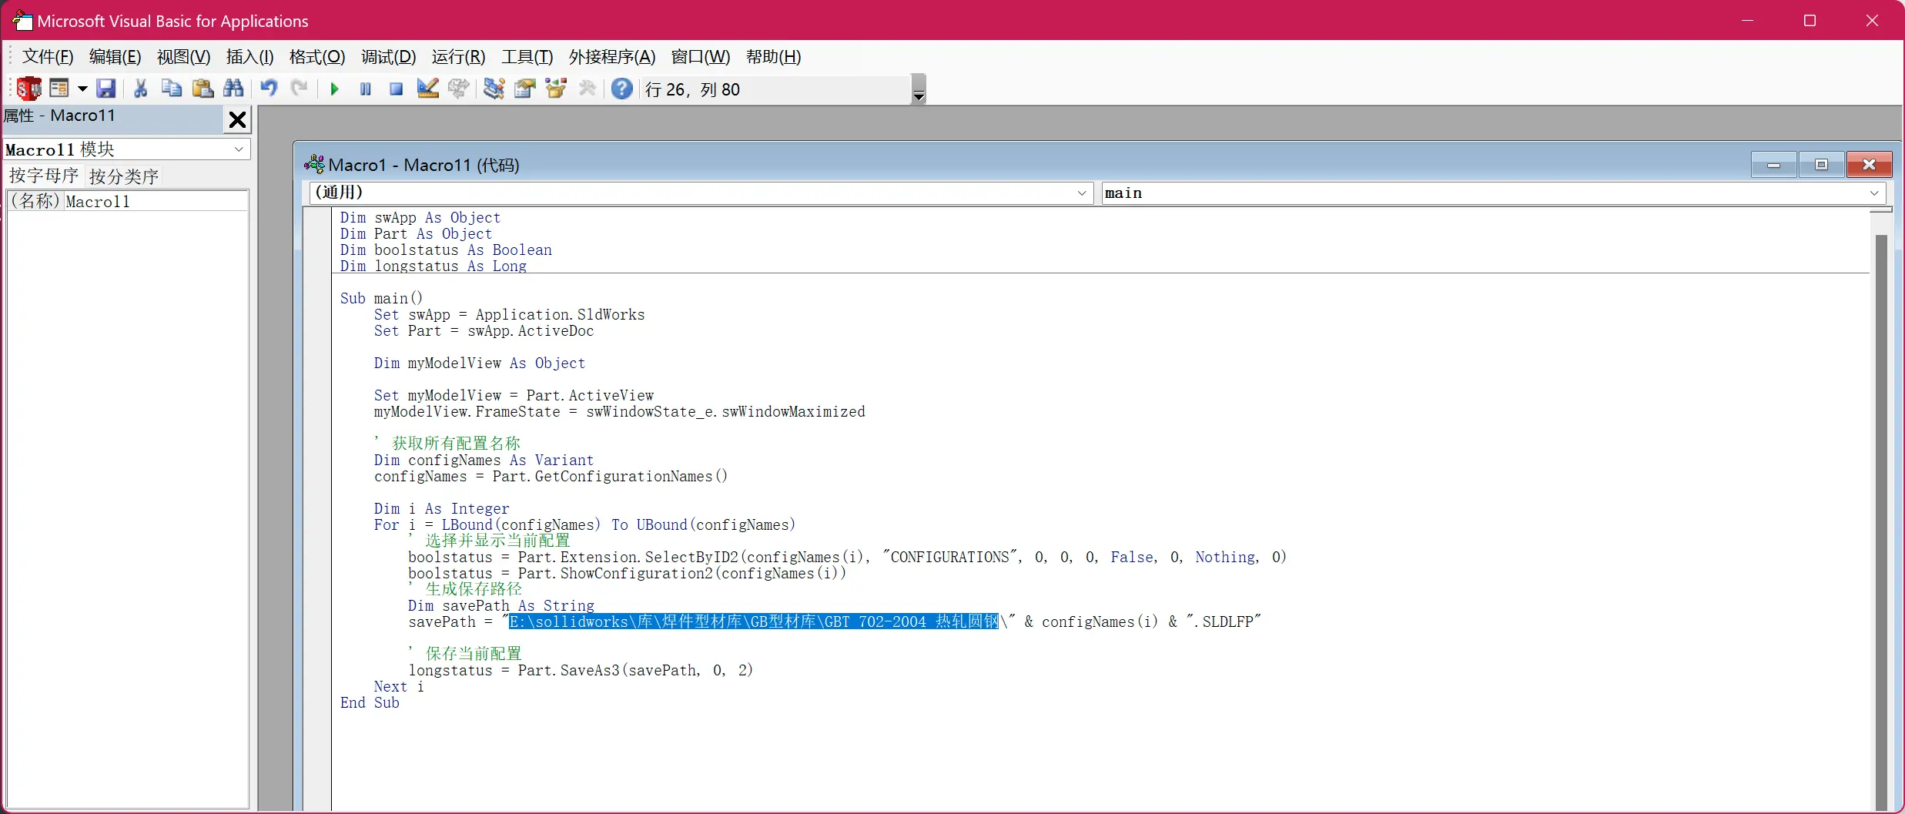Open the Object Browser icon

556,89
